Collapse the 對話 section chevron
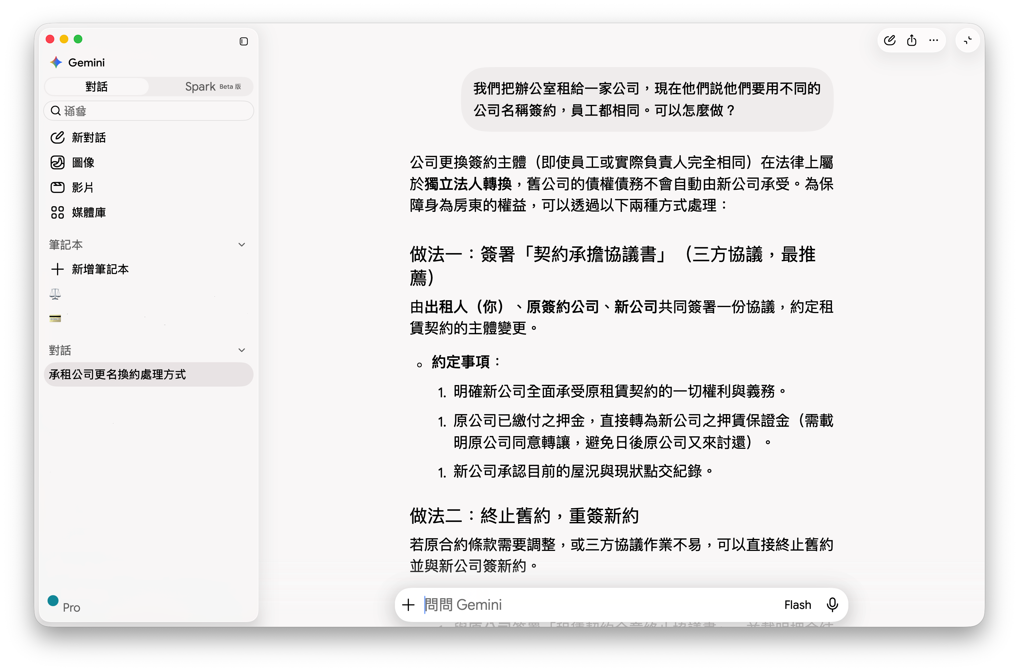Viewport: 1019px width, 672px height. [242, 350]
